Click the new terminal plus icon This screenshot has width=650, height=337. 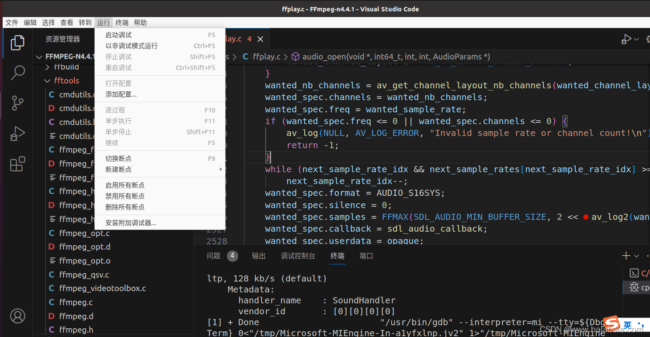(626, 256)
